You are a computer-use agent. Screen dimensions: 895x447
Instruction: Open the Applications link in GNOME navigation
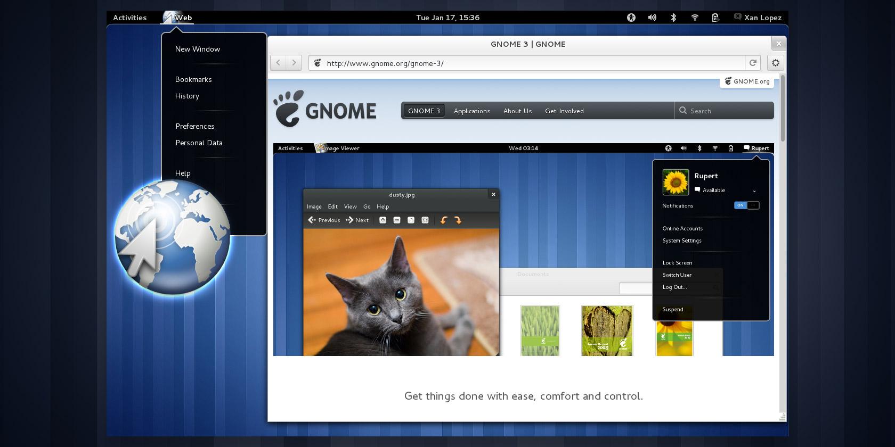(x=472, y=111)
